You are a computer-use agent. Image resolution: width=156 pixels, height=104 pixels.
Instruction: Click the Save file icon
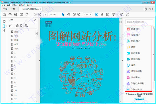(x=4, y=14)
